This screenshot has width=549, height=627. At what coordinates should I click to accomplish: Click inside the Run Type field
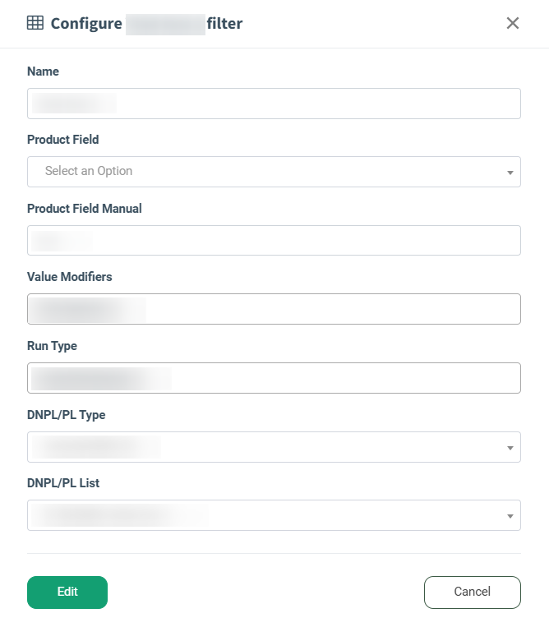(274, 378)
